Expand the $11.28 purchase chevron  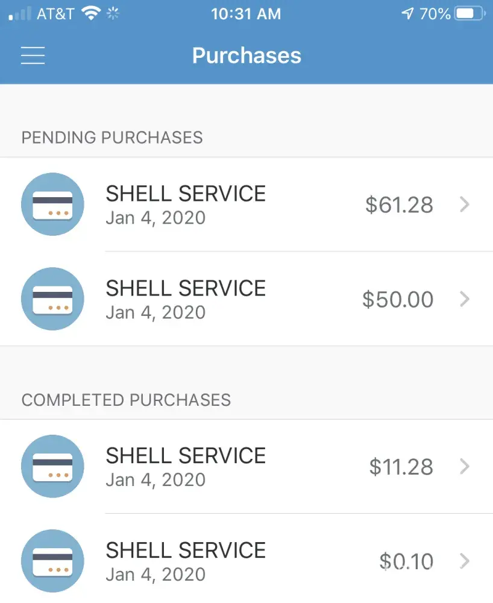coord(464,466)
